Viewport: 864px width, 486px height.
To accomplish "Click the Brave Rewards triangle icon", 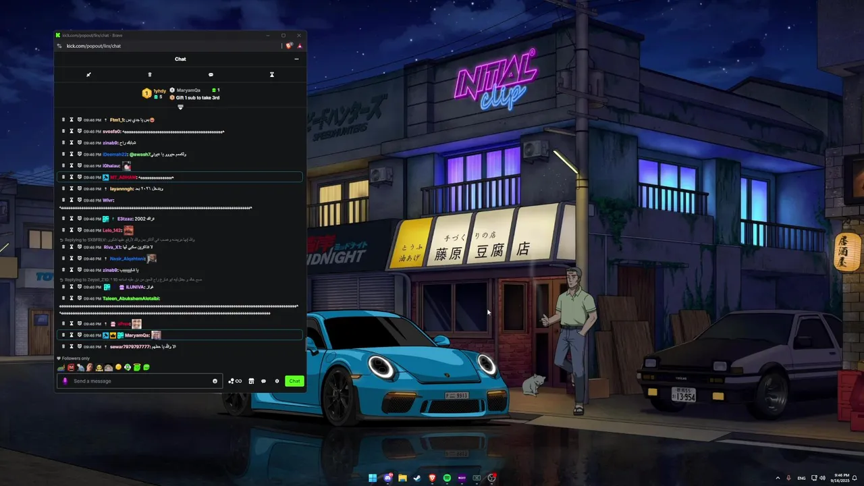I will pyautogui.click(x=299, y=46).
